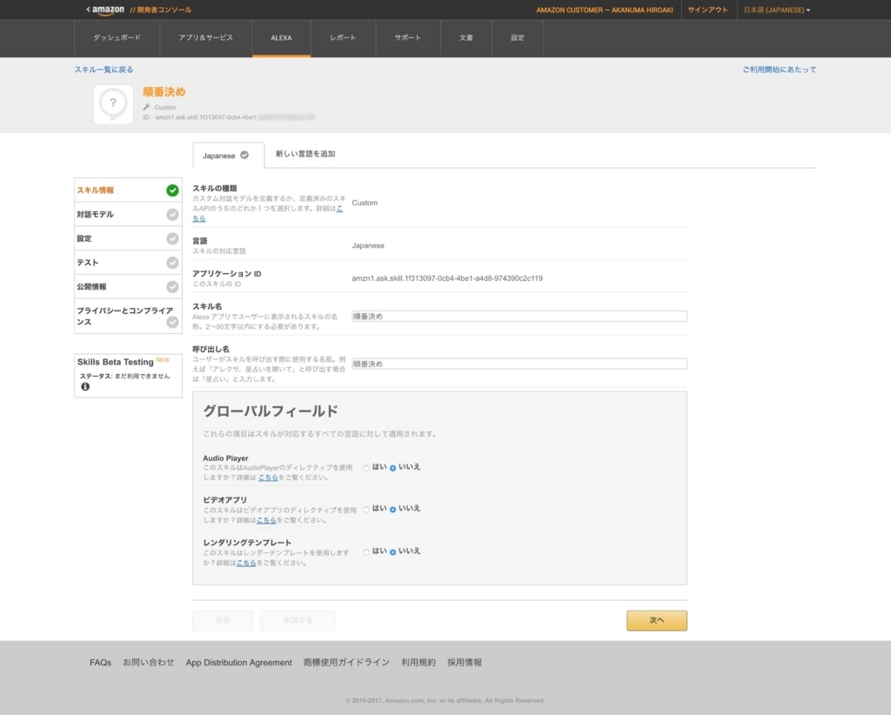This screenshot has height=715, width=891.
Task: Open お問い合わせ footer link
Action: 148,663
